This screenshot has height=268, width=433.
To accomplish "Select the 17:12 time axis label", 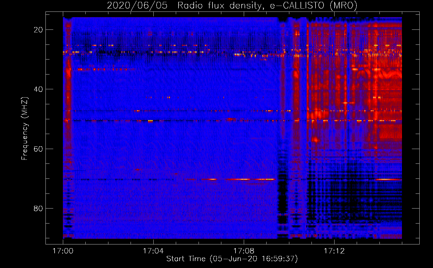I will [x=334, y=251].
